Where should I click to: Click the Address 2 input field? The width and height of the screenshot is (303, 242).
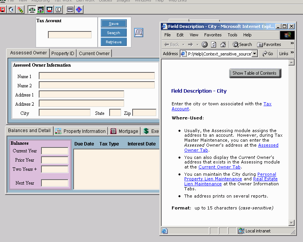tap(81, 103)
